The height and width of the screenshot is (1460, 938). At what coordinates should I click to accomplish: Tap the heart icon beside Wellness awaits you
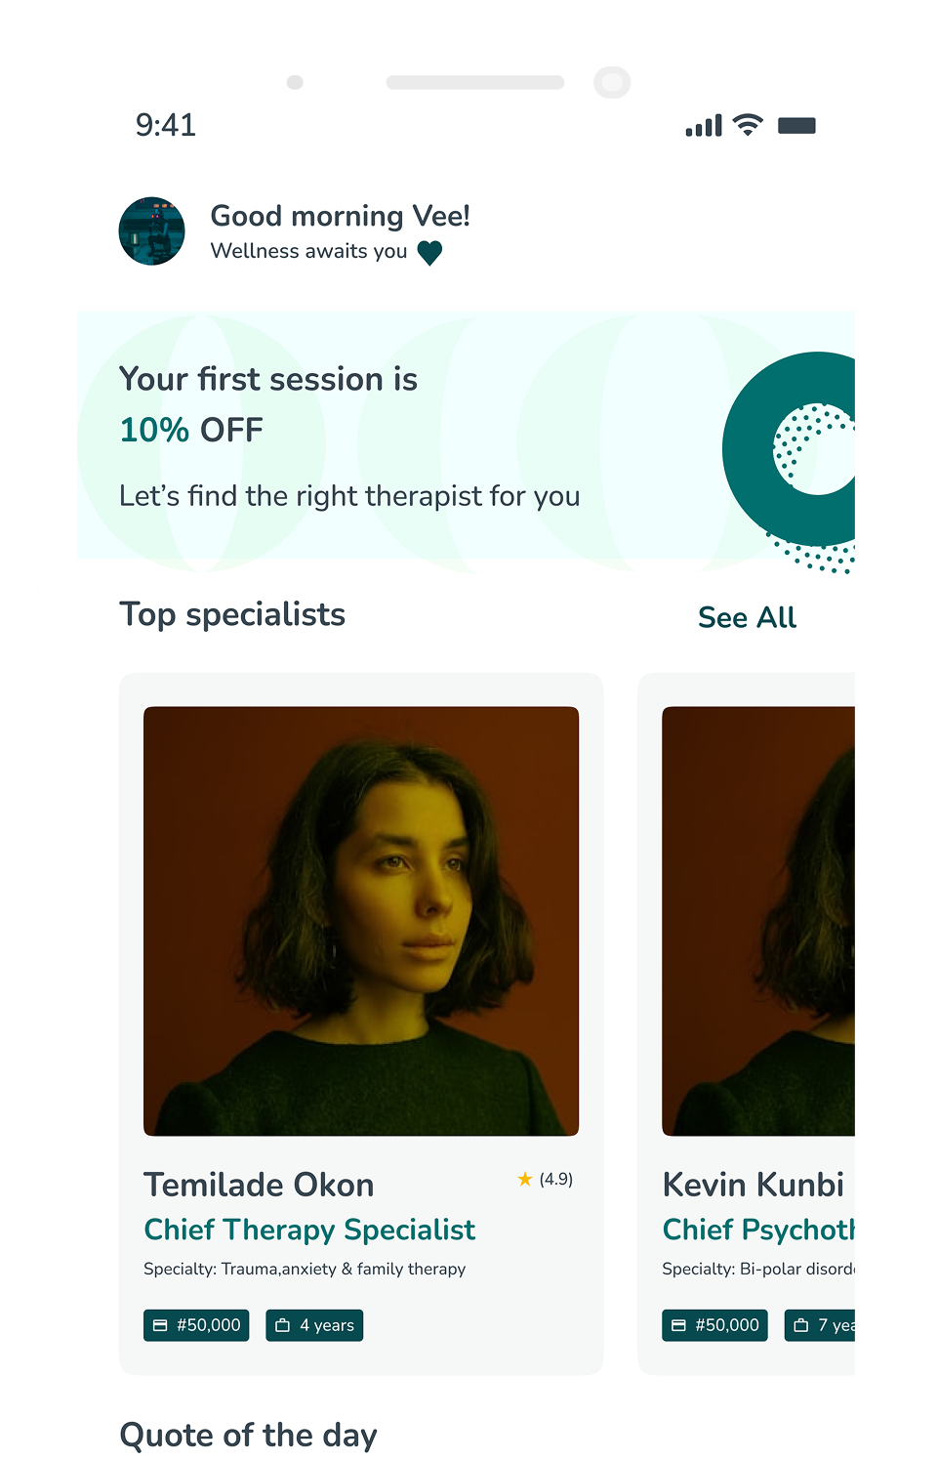click(x=429, y=253)
